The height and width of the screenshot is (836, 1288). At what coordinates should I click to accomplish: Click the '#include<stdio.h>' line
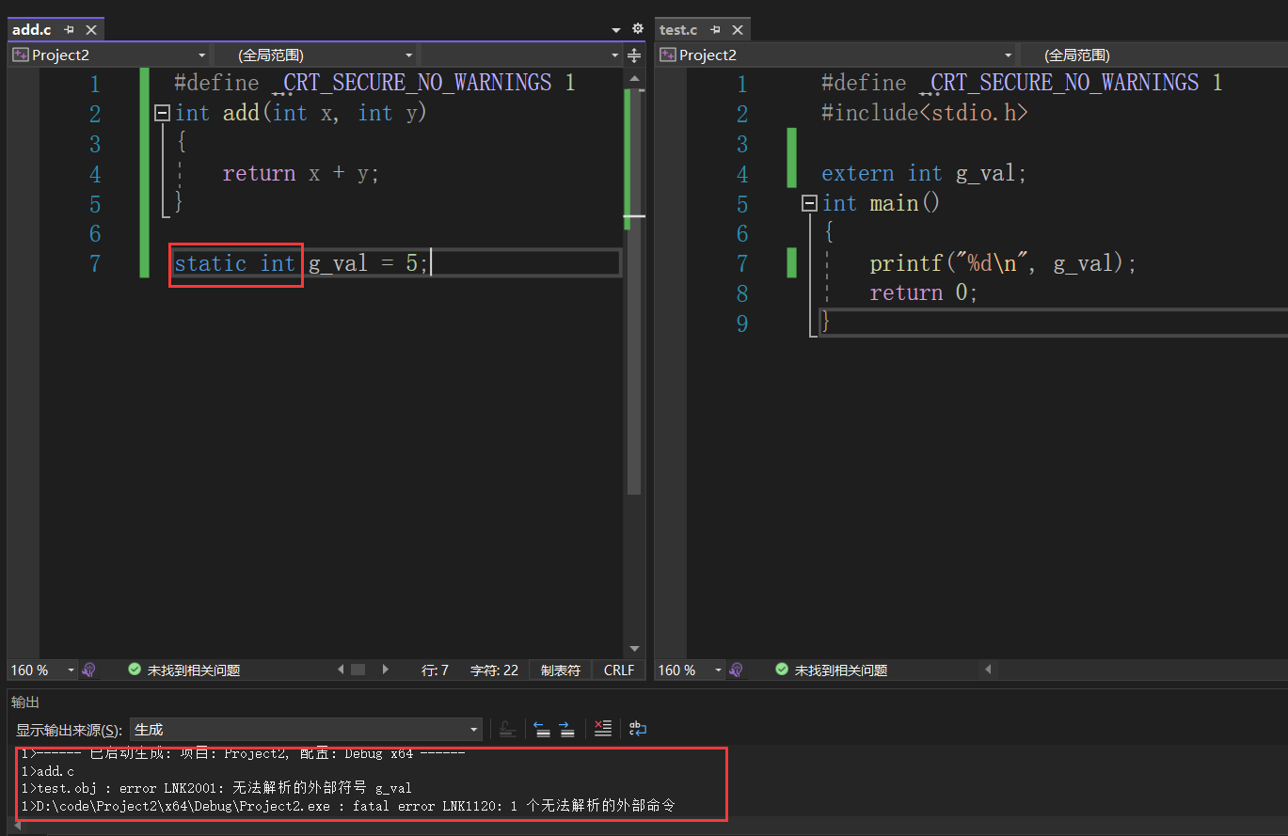[925, 113]
